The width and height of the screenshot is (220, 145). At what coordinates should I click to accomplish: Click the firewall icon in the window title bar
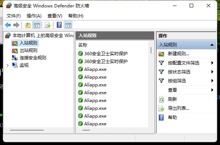click(x=9, y=6)
